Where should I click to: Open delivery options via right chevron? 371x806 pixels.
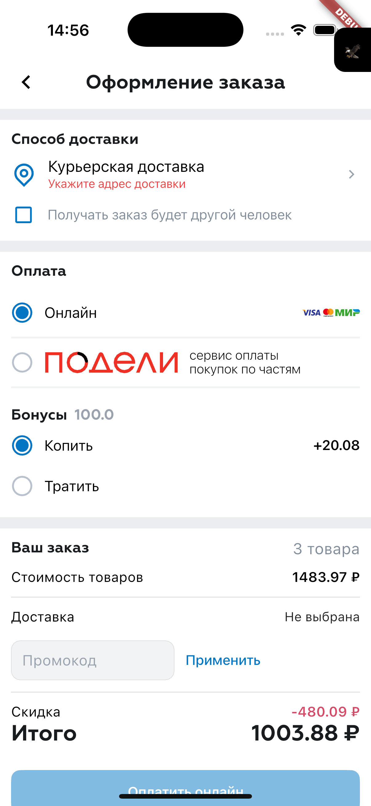coord(351,174)
